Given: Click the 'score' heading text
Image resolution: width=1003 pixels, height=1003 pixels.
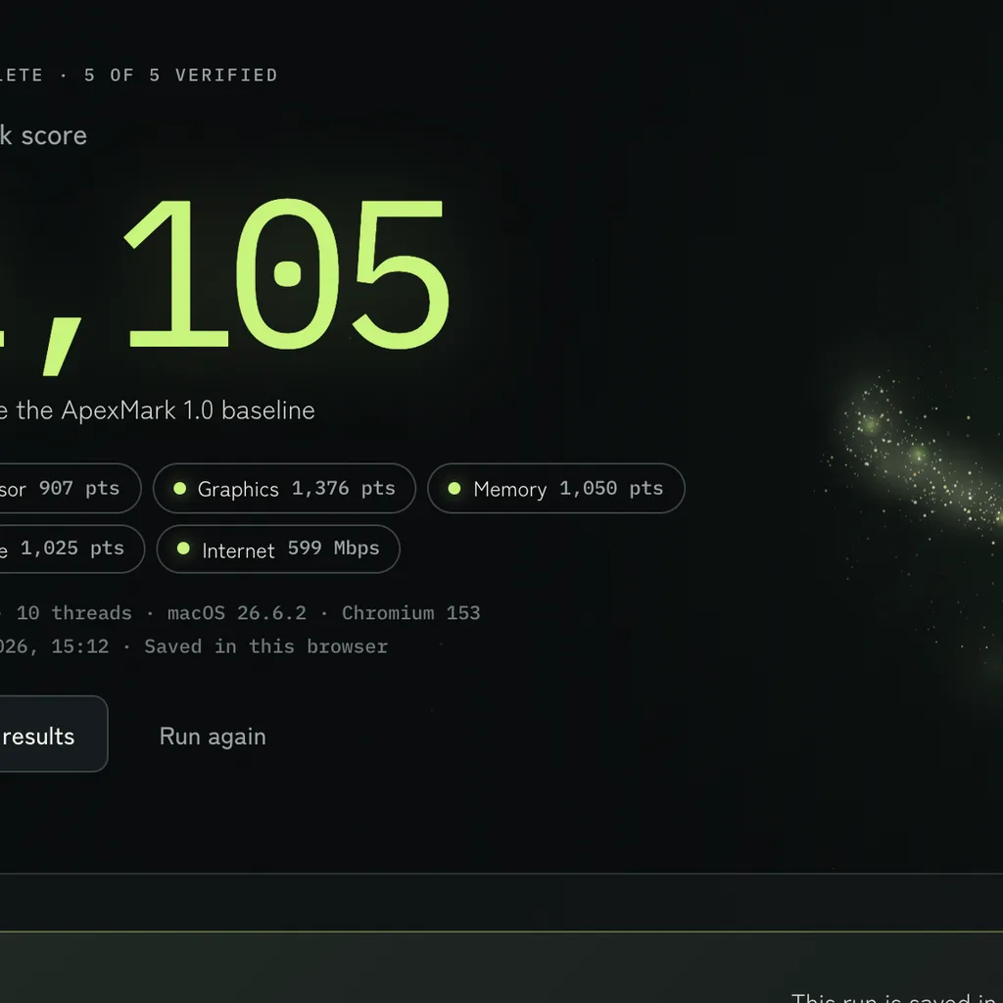Looking at the screenshot, I should [54, 135].
